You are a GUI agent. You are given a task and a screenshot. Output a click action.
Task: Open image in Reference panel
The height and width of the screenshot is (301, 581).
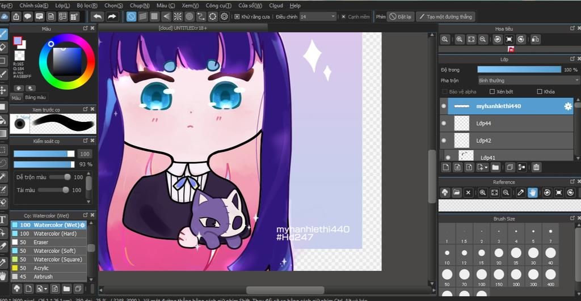(457, 193)
